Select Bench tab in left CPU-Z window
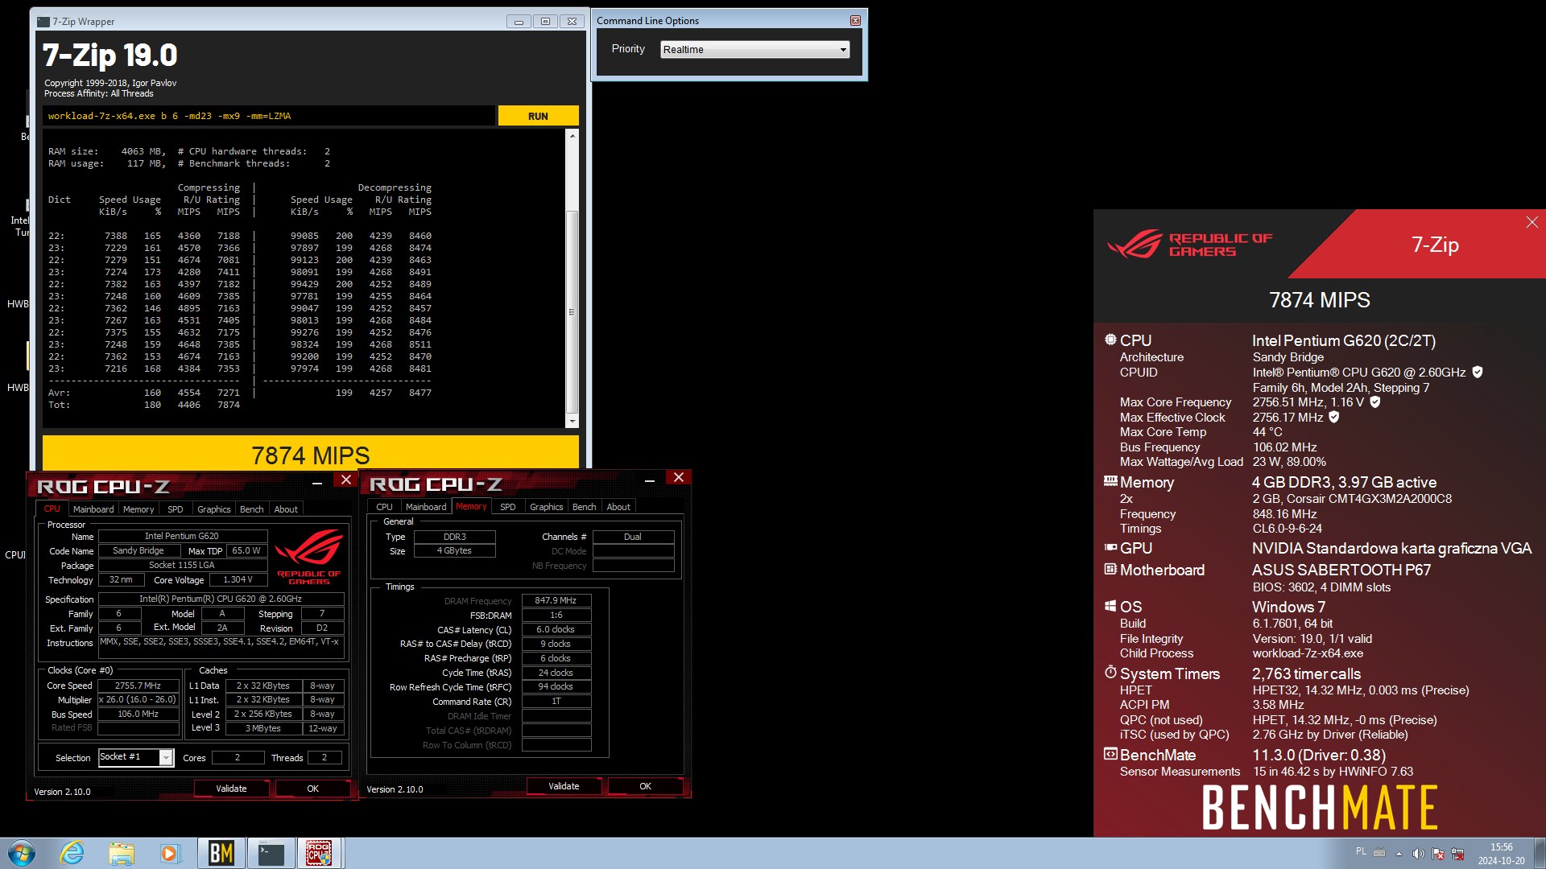This screenshot has width=1546, height=869. click(252, 509)
